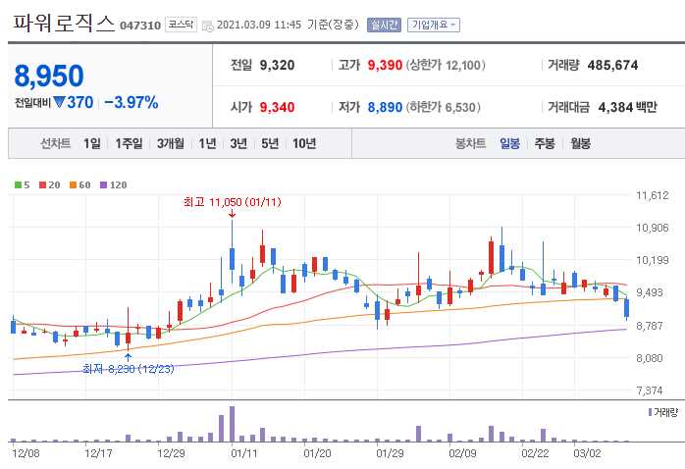The image size is (685, 469).
Task: Click the timestamp 2021.03.09 11:45
Action: click(x=259, y=25)
